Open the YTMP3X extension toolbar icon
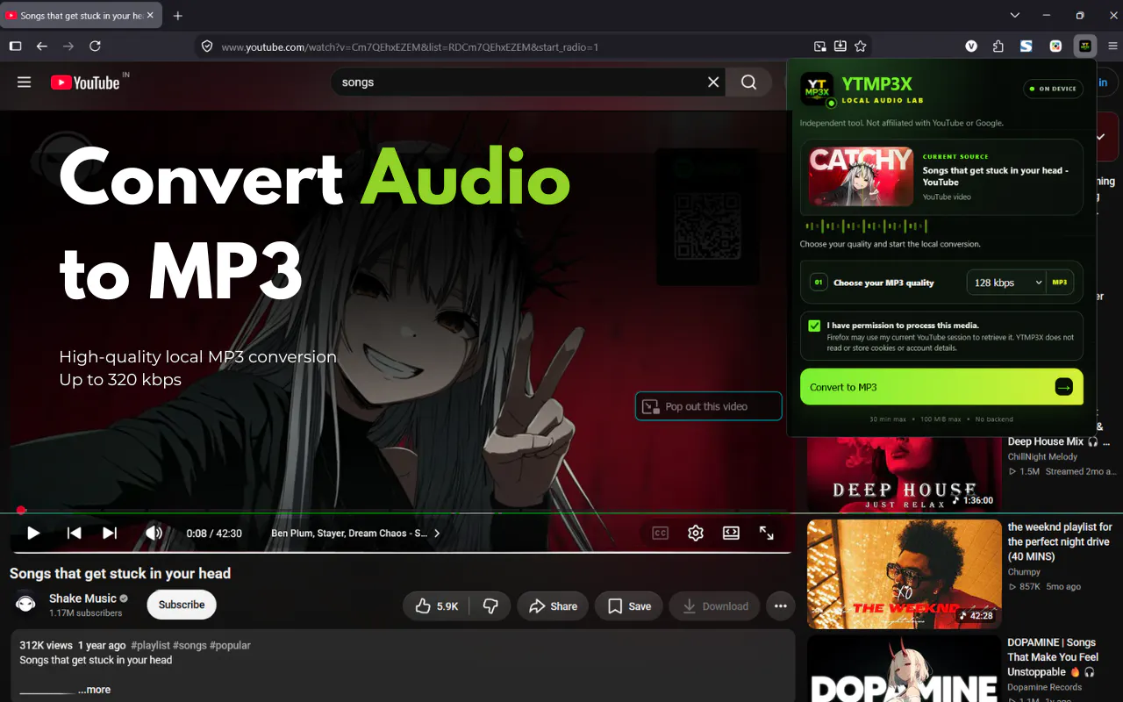The width and height of the screenshot is (1123, 702). click(x=1085, y=46)
